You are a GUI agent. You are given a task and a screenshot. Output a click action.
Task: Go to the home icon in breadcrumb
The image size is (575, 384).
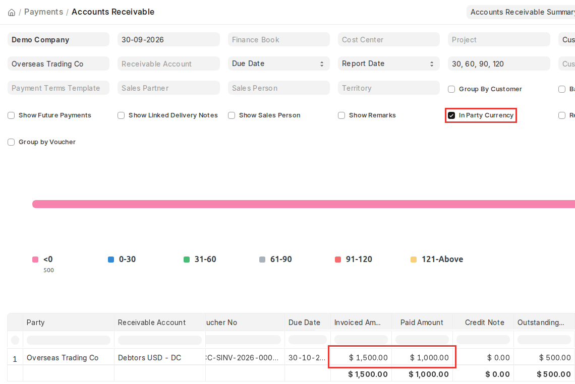12,13
